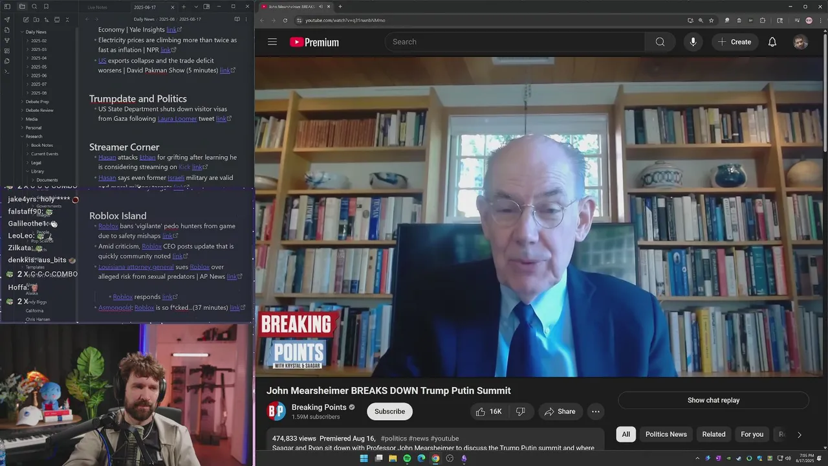The image size is (828, 466).
Task: Toggle Obsidian's left sidebar icon
Action: point(7,6)
